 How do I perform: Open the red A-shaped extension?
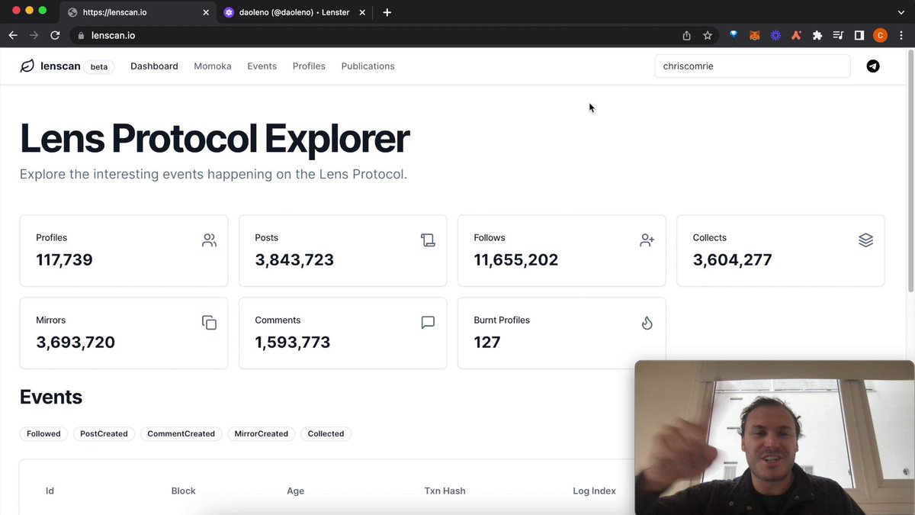tap(796, 35)
